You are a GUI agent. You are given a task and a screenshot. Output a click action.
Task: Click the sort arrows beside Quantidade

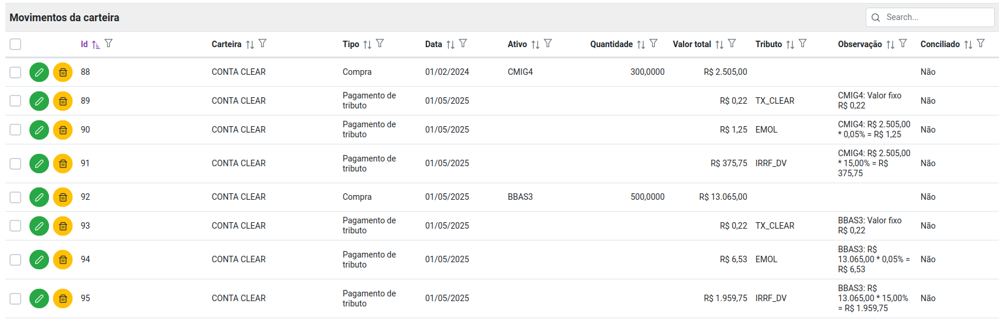(641, 44)
